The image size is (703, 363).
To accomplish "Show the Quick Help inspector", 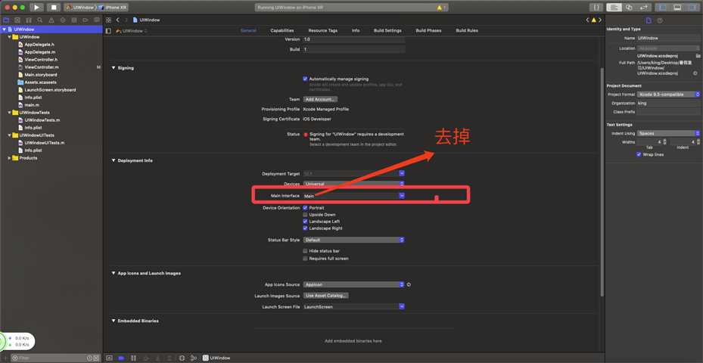I will tap(660, 20).
